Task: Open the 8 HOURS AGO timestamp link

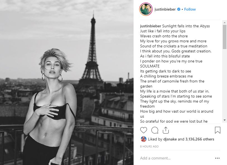Action: 149,147
